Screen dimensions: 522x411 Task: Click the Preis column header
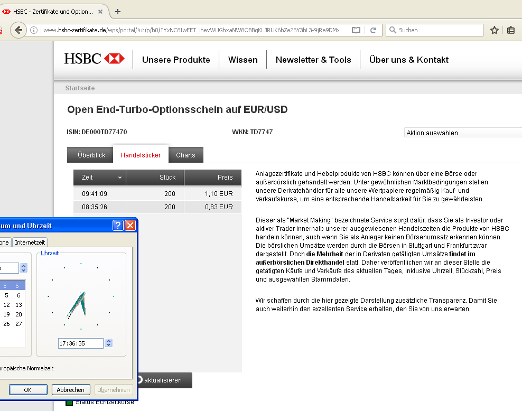pyautogui.click(x=213, y=178)
